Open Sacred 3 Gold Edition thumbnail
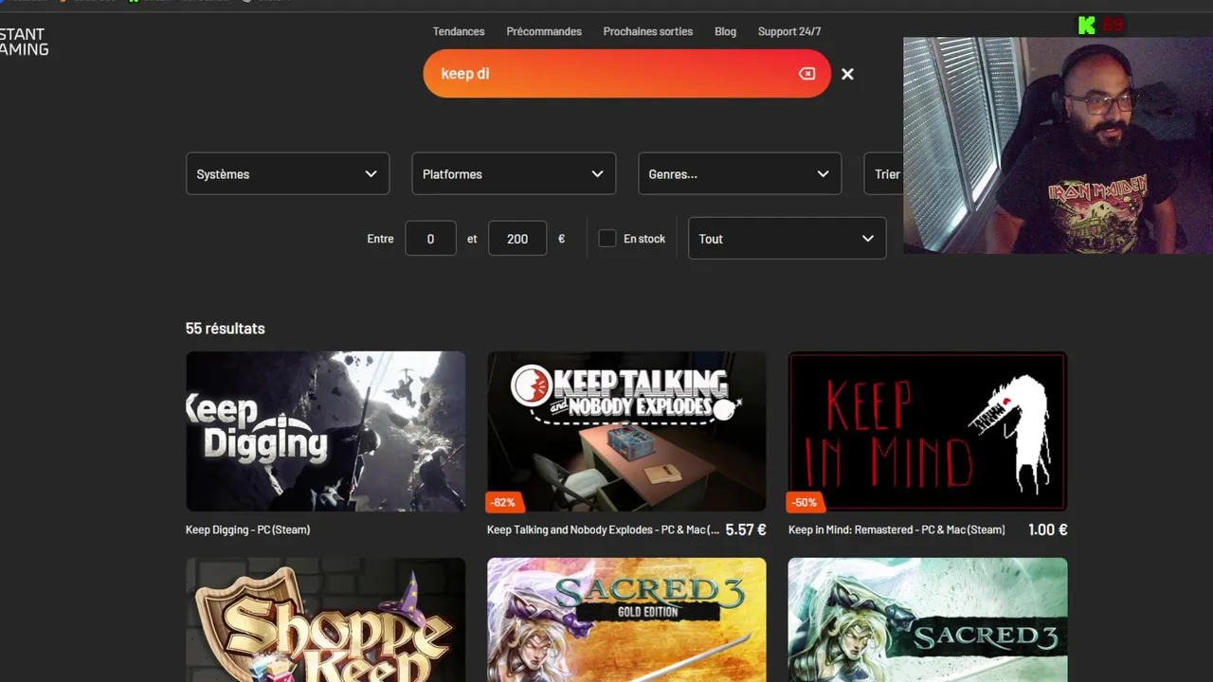 (x=626, y=619)
